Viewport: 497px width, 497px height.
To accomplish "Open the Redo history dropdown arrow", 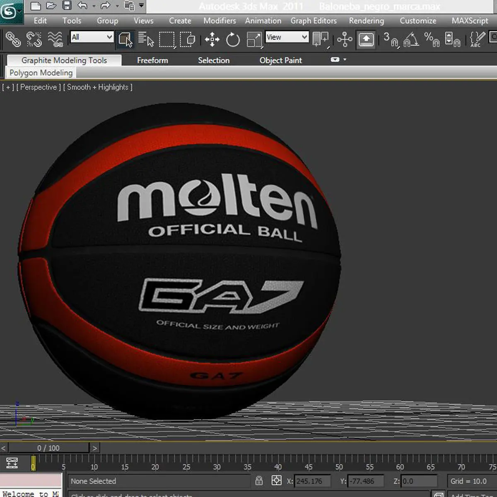I will click(117, 6).
